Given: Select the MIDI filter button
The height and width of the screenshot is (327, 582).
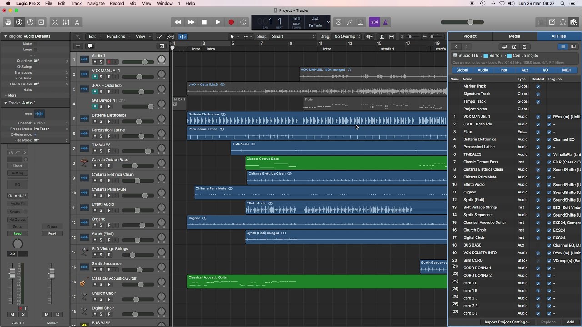Looking at the screenshot, I should tap(567, 70).
